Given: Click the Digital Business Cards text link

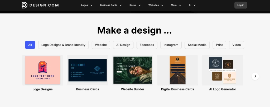Looking at the screenshot, I should tap(177, 89).
